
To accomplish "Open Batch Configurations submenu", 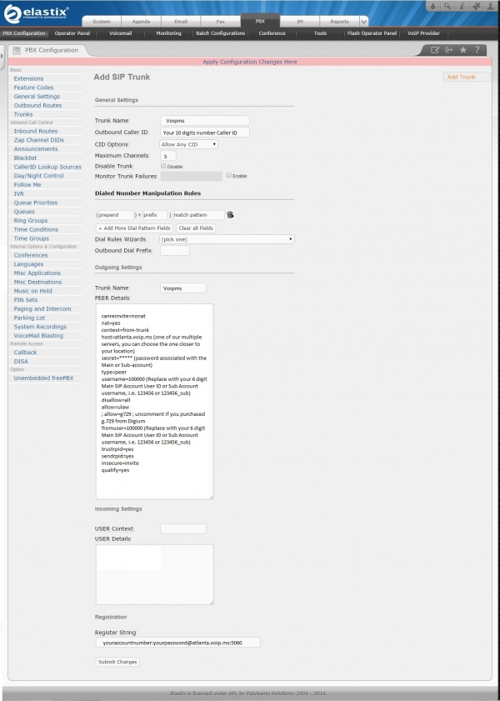I will point(220,33).
